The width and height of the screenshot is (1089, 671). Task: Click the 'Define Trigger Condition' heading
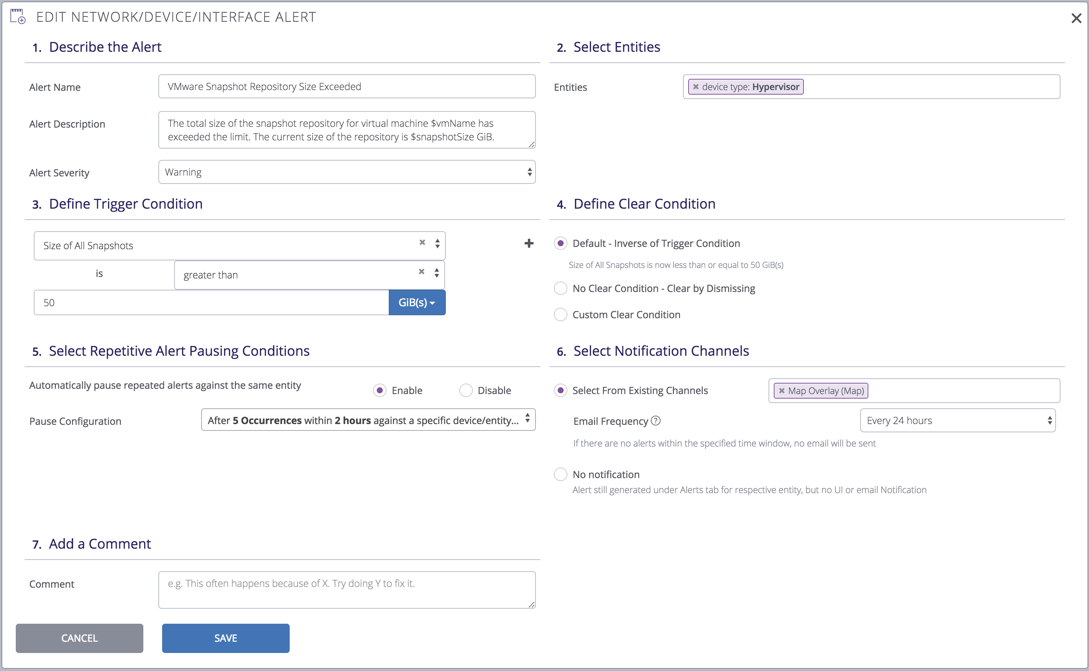126,204
